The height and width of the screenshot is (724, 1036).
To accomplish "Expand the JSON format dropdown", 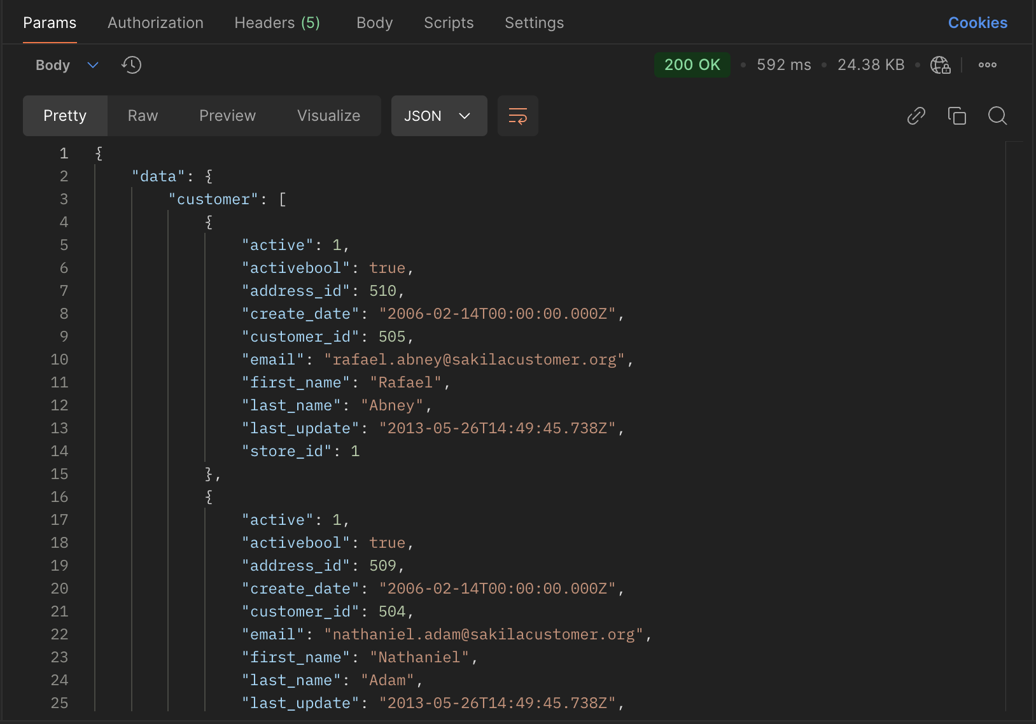I will (438, 116).
